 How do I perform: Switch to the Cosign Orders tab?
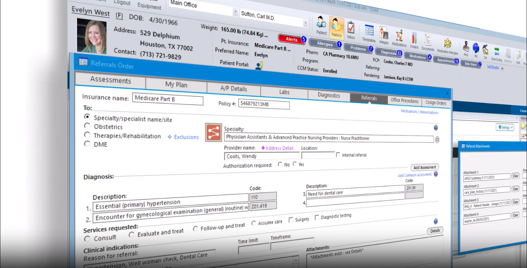coord(436,103)
